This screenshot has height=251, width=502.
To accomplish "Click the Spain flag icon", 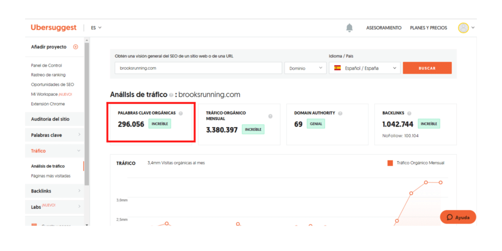I will tap(337, 68).
